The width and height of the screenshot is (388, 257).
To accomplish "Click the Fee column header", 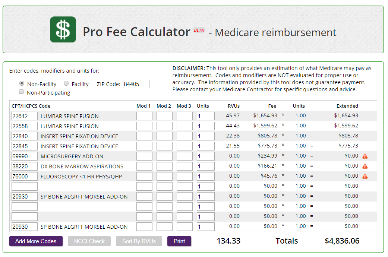I will pos(272,106).
